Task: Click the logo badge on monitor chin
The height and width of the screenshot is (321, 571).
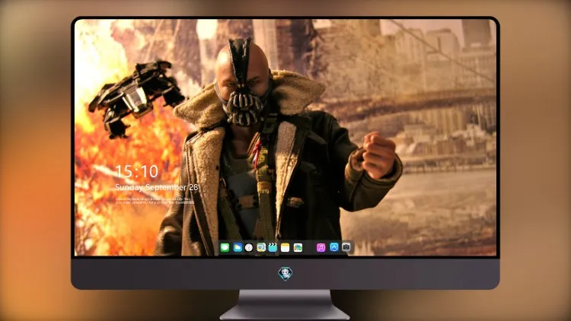Action: pyautogui.click(x=285, y=273)
